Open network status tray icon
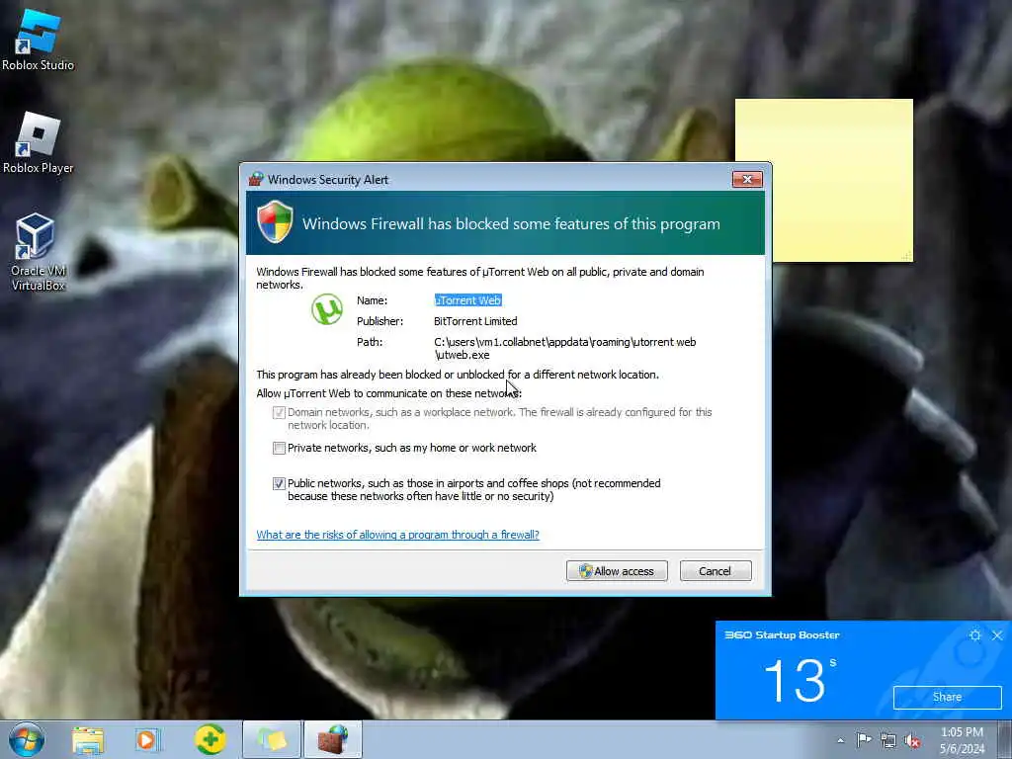This screenshot has width=1012, height=759. [x=888, y=741]
